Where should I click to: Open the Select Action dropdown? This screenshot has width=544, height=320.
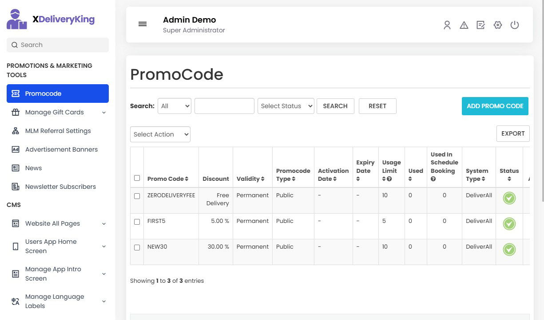click(x=160, y=134)
